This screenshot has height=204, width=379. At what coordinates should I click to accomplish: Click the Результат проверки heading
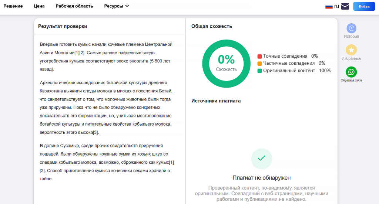pyautogui.click(x=63, y=26)
